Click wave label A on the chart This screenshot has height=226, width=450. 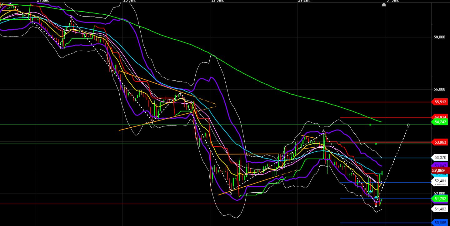tap(323, 131)
